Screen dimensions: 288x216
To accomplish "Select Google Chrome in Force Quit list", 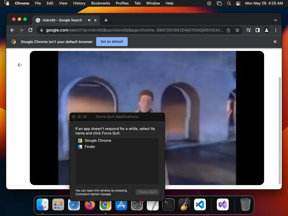I will coord(117,141).
